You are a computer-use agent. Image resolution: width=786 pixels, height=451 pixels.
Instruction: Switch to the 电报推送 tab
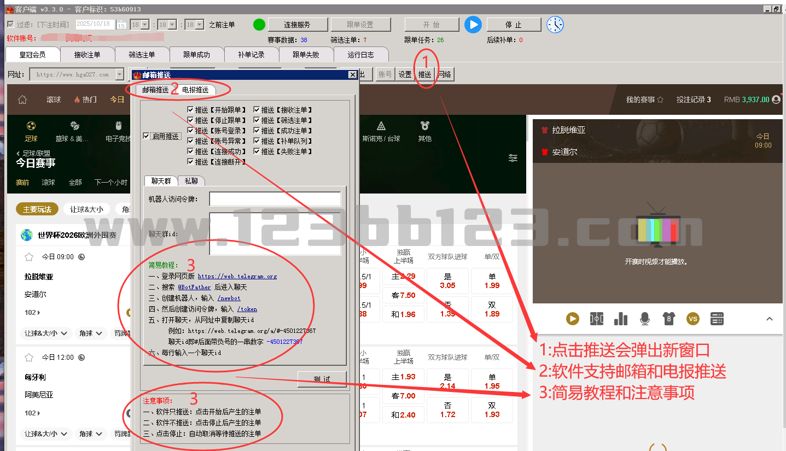195,90
